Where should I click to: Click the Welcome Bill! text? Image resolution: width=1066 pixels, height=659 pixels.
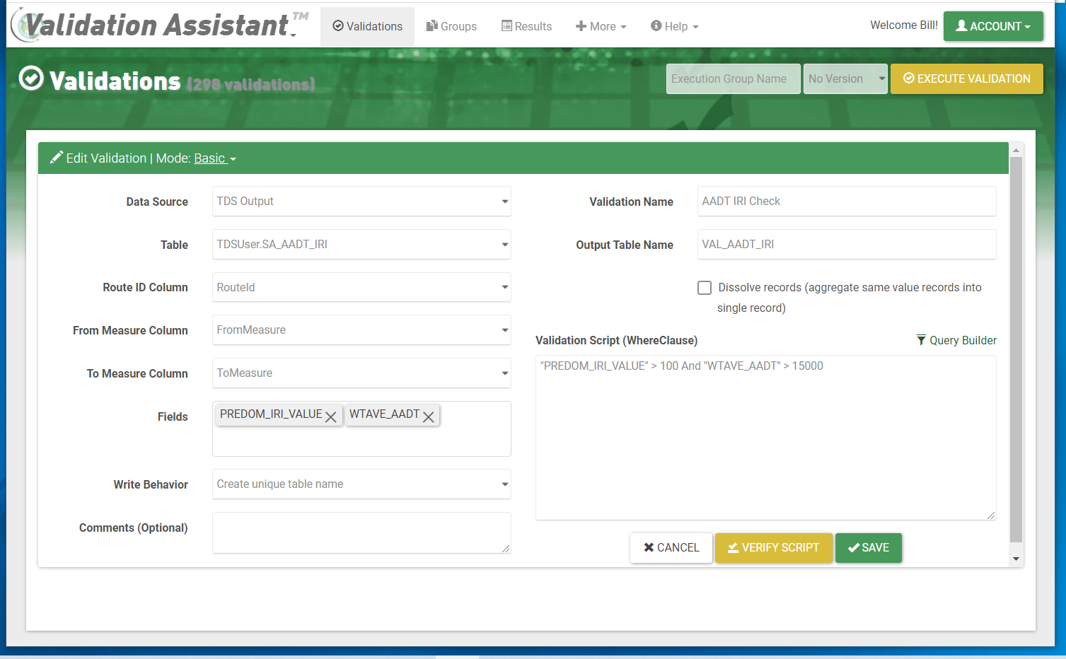click(904, 25)
